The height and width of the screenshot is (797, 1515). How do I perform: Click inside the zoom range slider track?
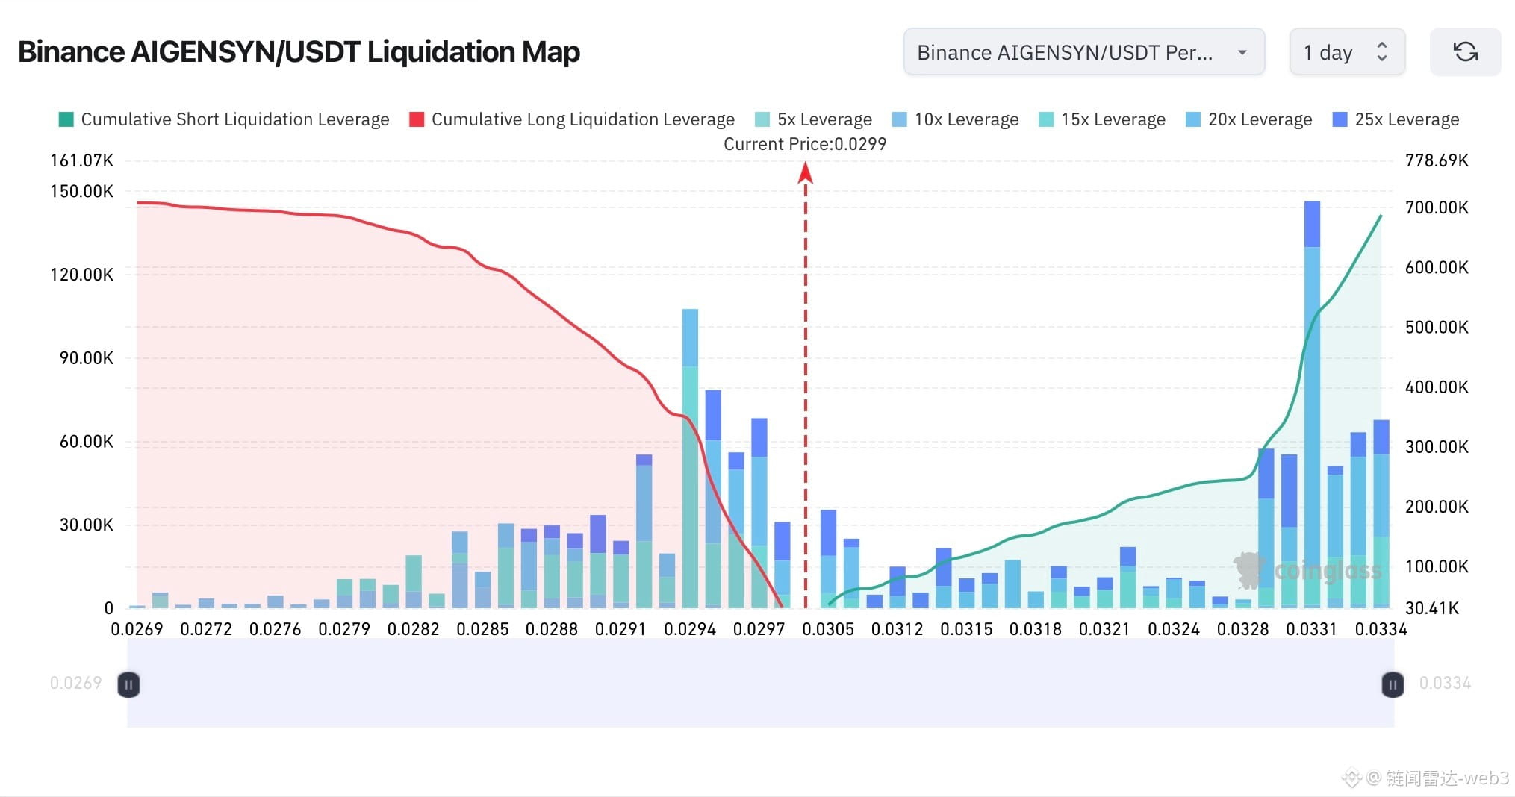coord(760,683)
